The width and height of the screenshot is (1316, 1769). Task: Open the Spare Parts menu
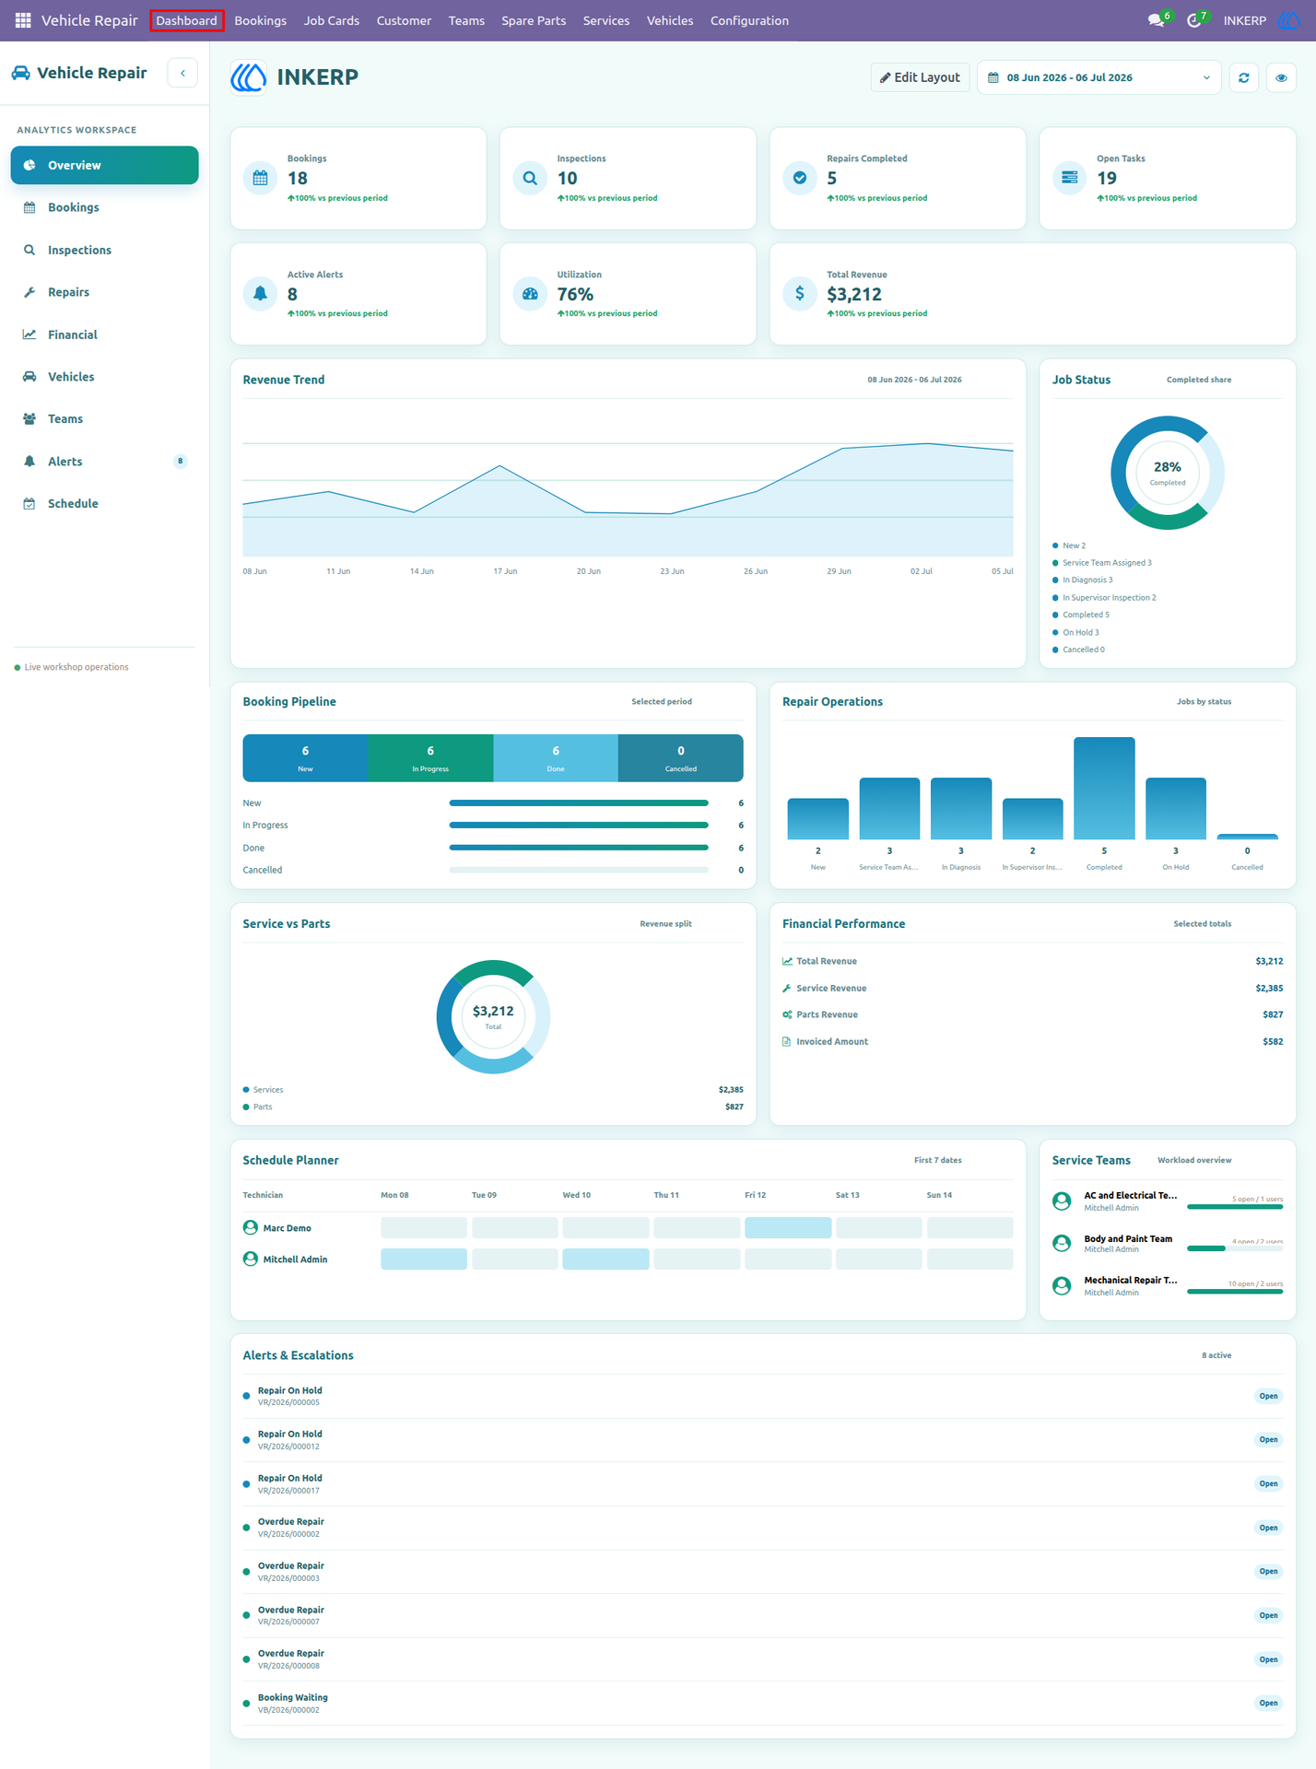(534, 20)
